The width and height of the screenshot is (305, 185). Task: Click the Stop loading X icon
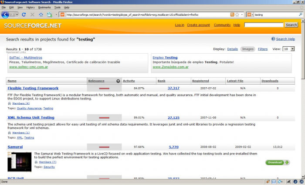(x=32, y=14)
